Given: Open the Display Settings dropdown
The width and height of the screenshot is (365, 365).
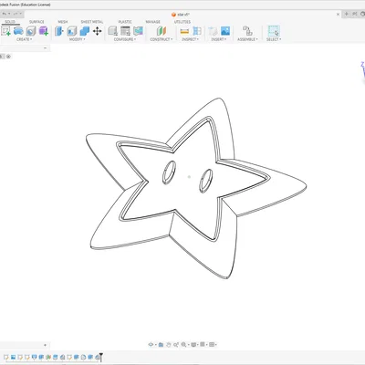Looking at the screenshot, I should [x=194, y=345].
